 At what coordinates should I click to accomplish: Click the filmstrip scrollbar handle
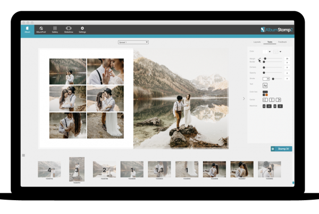pos(293,183)
